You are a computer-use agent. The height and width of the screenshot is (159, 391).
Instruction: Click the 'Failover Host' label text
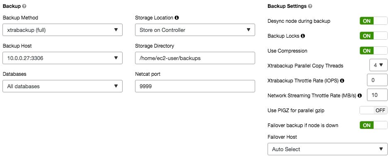[282, 137]
